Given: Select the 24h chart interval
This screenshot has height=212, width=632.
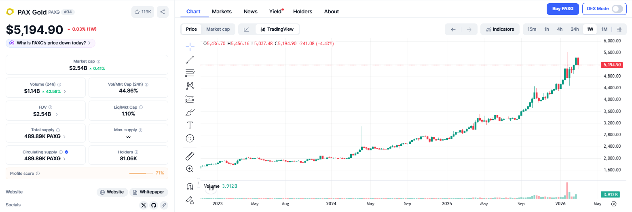Looking at the screenshot, I should coord(575,29).
